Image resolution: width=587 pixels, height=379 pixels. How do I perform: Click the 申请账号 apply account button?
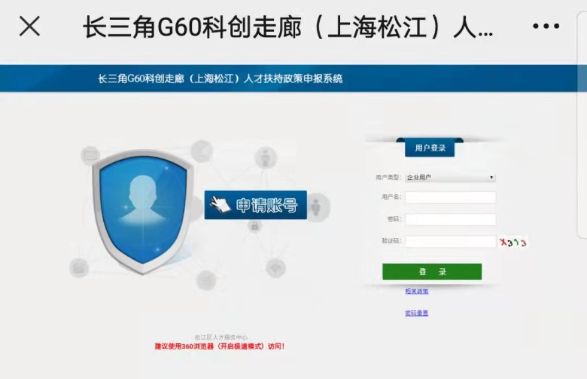click(x=255, y=205)
